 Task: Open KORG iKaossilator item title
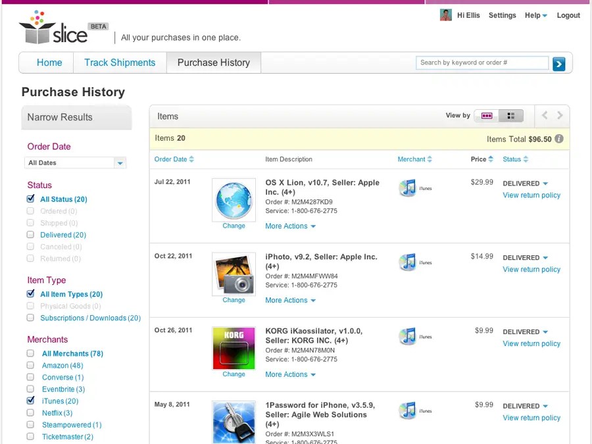(314, 335)
